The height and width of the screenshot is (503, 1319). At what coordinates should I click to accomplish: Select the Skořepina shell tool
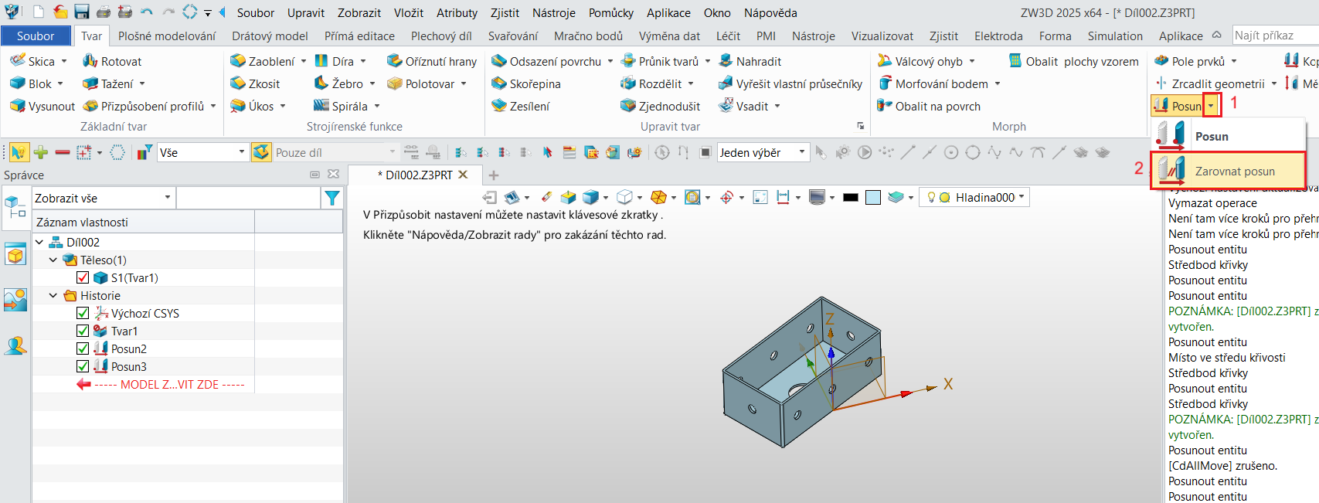tap(525, 83)
